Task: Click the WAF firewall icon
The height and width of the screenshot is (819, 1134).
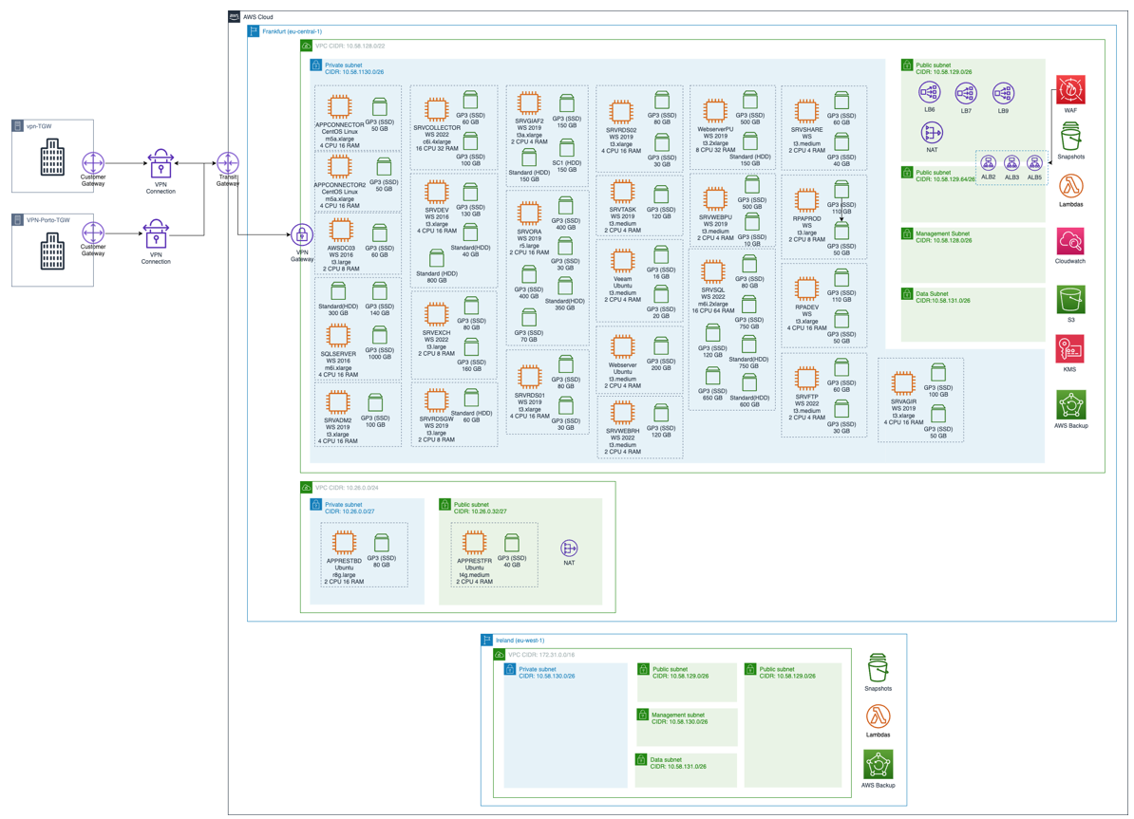Action: pos(1070,91)
